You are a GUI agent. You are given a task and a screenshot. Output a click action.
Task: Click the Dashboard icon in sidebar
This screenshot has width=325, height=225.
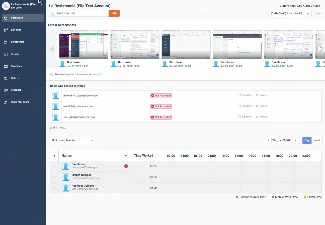[x=6, y=18]
